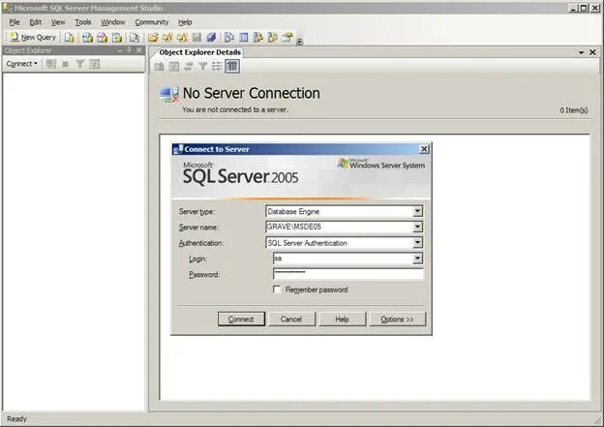The width and height of the screenshot is (604, 427).
Task: Close the Object Explorer Details tab
Action: pos(592,52)
